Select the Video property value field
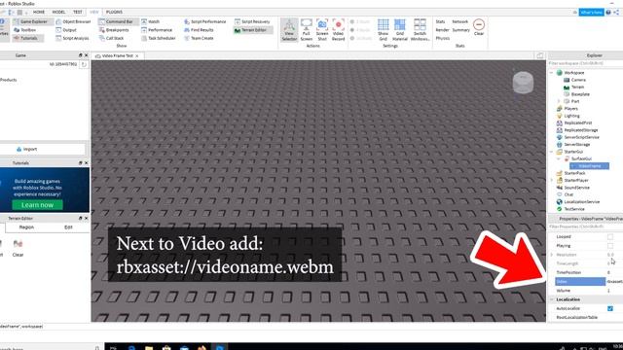 614,282
